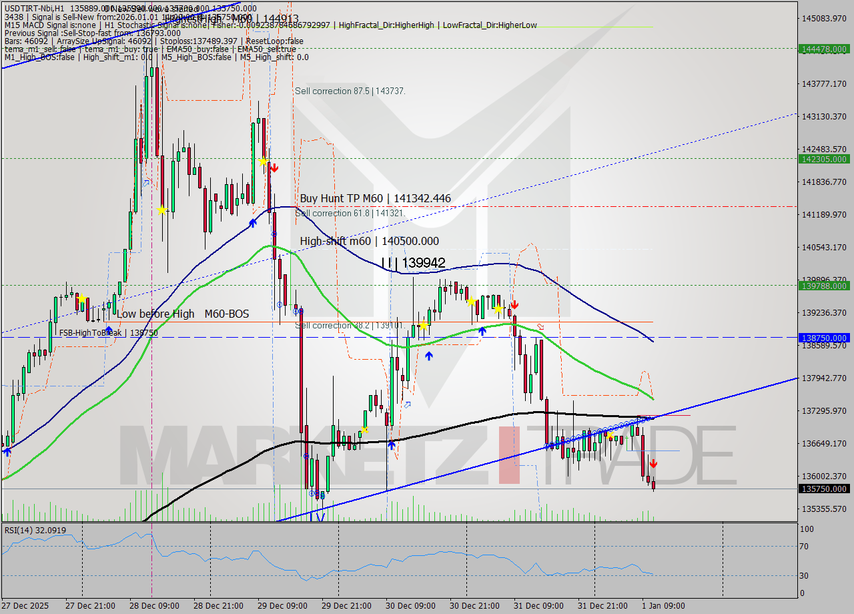This screenshot has height=614, width=854.
Task: Click the blue buy arrow at the far left chart edge
Action: [7, 451]
